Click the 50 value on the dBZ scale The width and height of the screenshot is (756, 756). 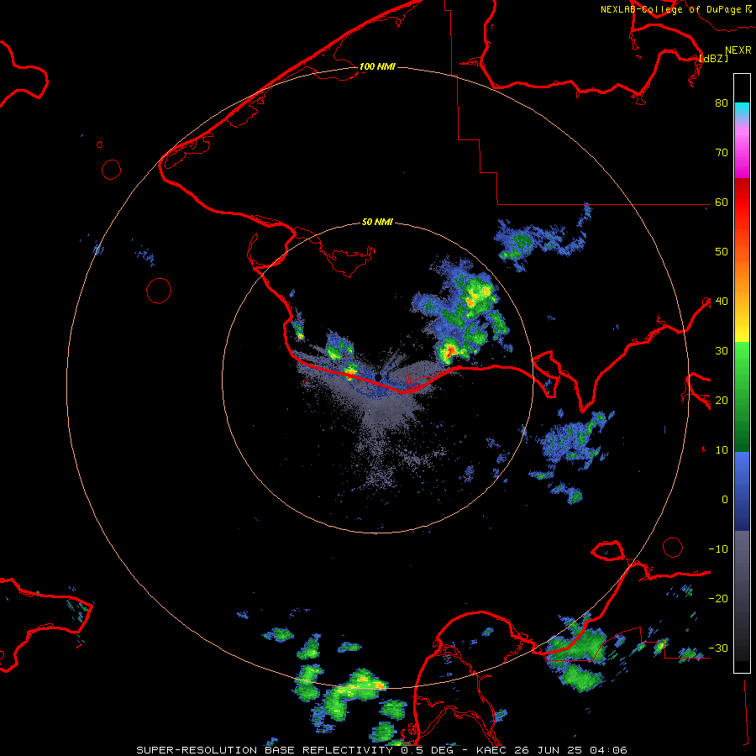(722, 252)
